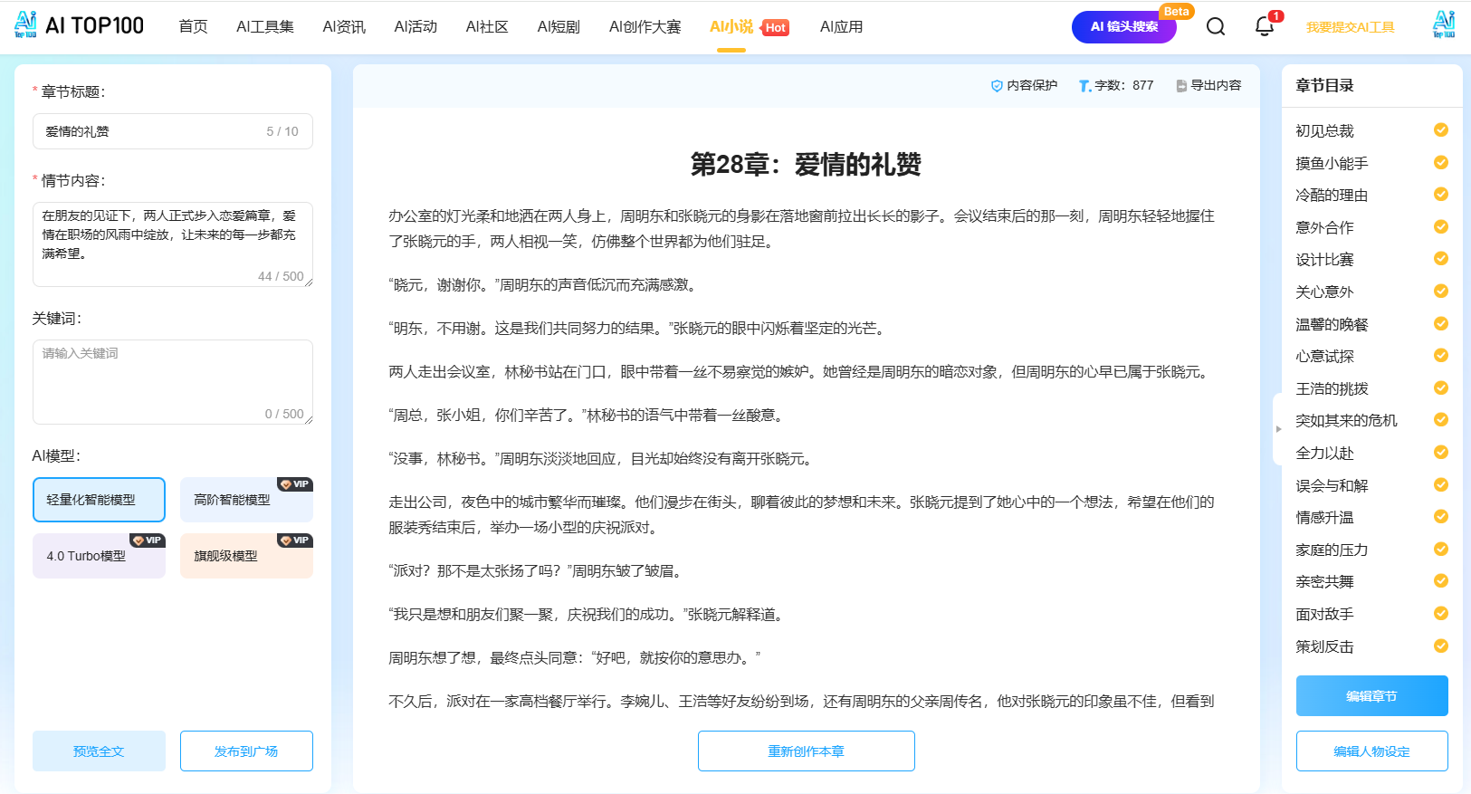Screen dimensions: 1471x794
Task: Open the notification bell
Action: pyautogui.click(x=1265, y=26)
